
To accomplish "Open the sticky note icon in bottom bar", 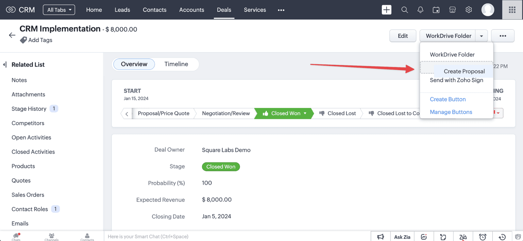I will coord(443,237).
